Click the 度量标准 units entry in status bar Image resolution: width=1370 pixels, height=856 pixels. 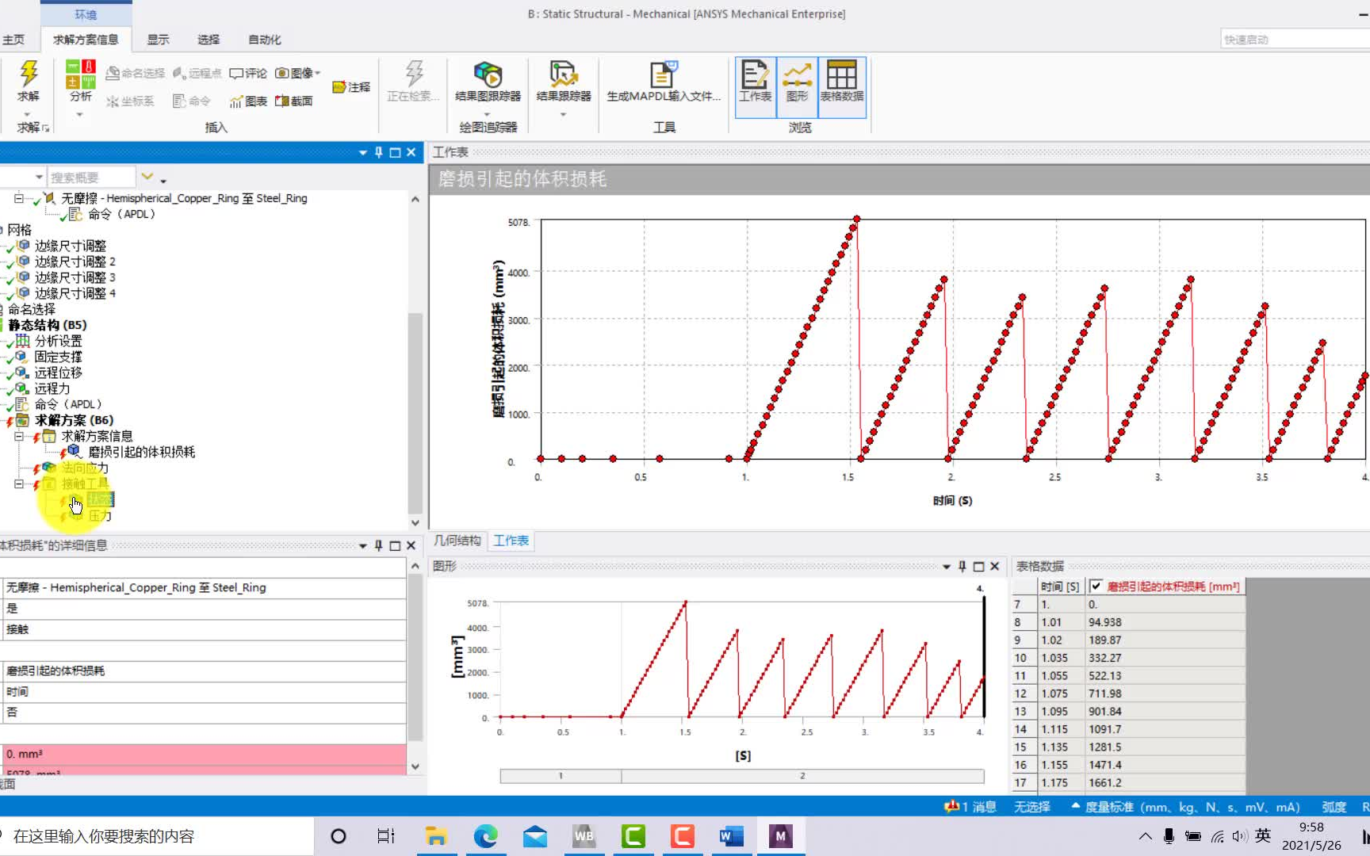click(1185, 807)
